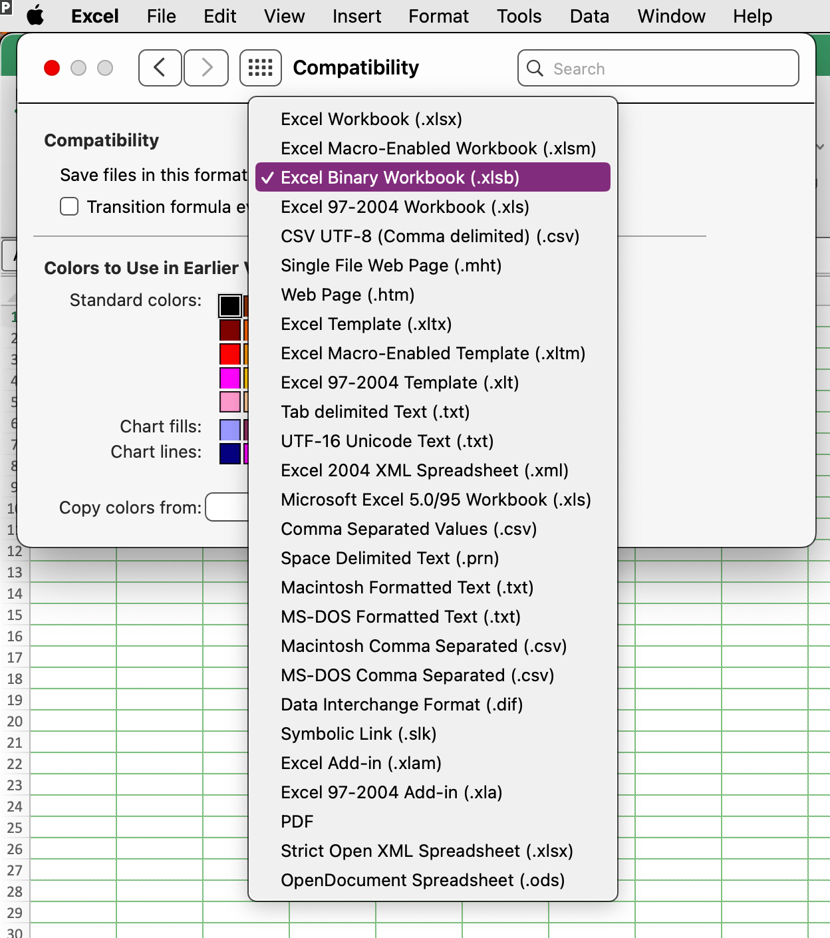Open the Excel application menu

pos(95,16)
